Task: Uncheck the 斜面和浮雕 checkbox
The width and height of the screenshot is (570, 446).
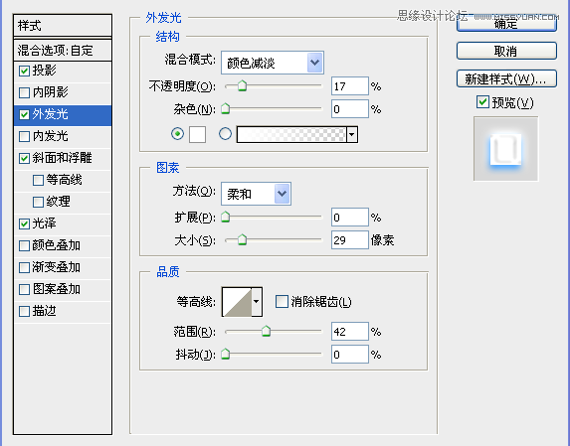Action: click(24, 158)
